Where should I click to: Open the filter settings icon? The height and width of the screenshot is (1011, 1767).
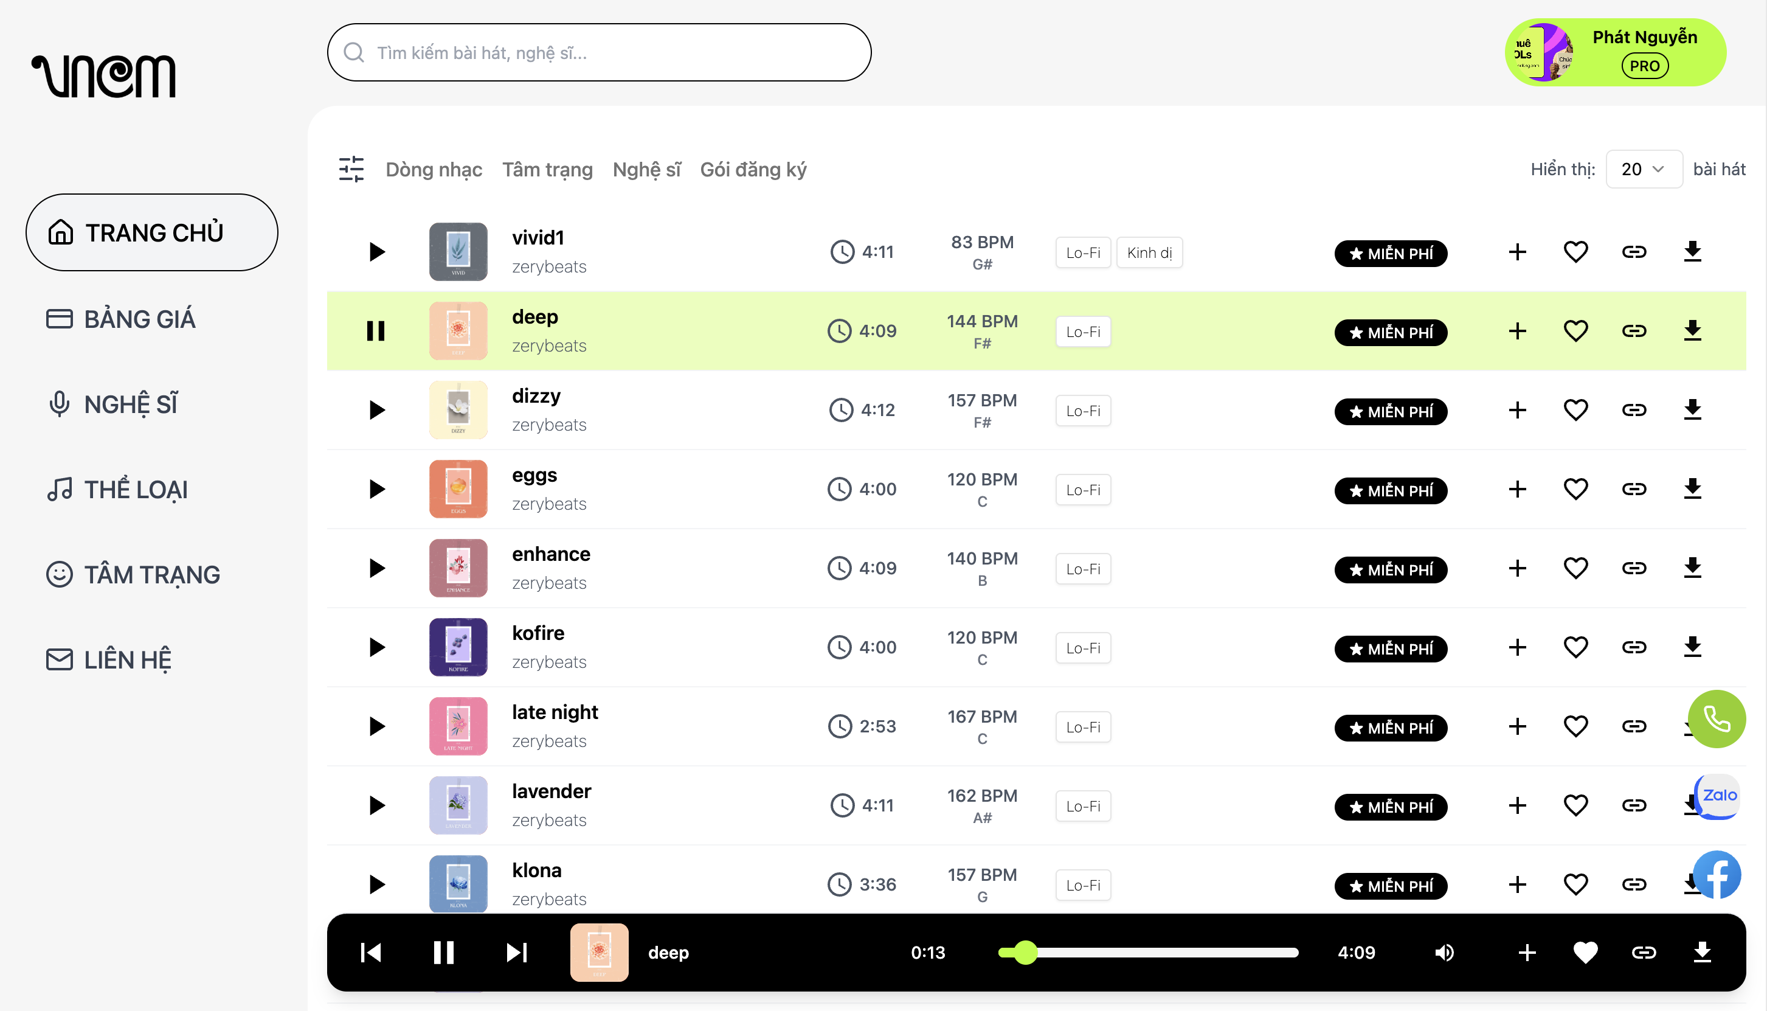pyautogui.click(x=351, y=170)
